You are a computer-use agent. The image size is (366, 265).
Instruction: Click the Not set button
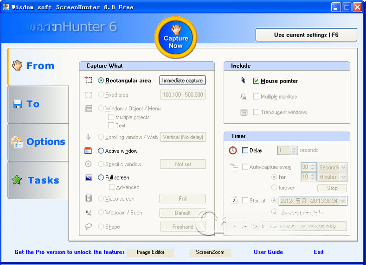[183, 164]
